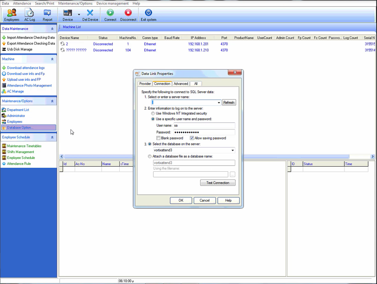Switch to the Provider tab
This screenshot has height=284, width=377.
tap(145, 84)
